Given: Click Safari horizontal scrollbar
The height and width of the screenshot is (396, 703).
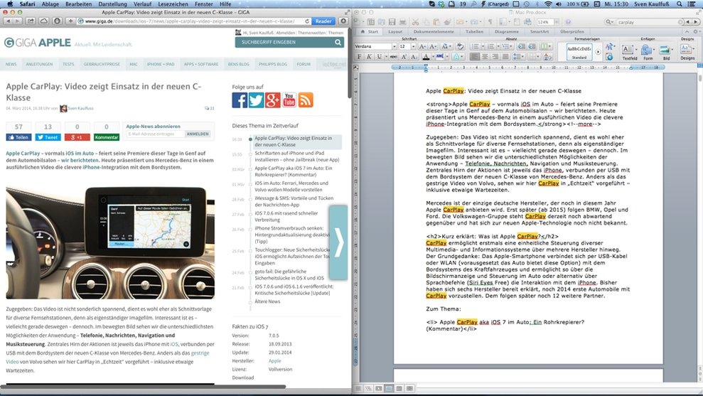Looking at the screenshot, I should click(x=144, y=386).
